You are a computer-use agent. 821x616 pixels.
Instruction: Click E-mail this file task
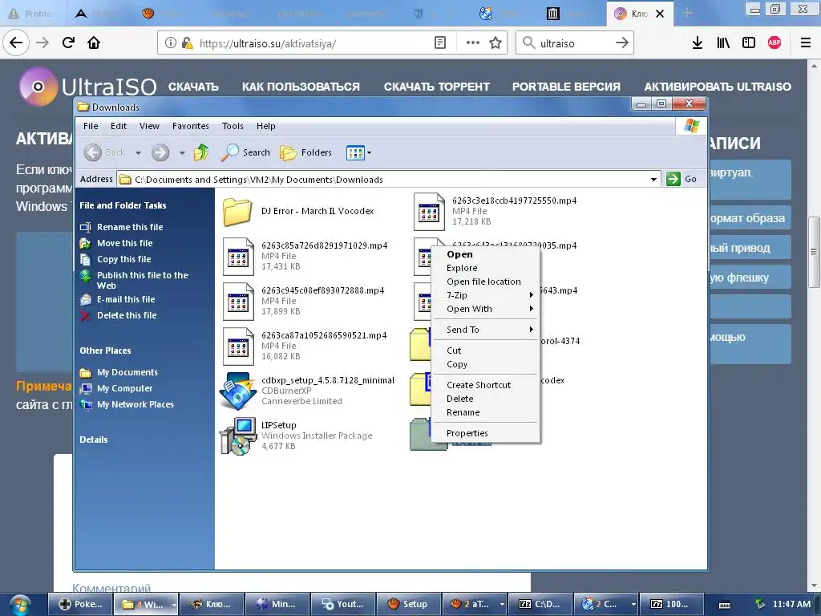click(126, 300)
